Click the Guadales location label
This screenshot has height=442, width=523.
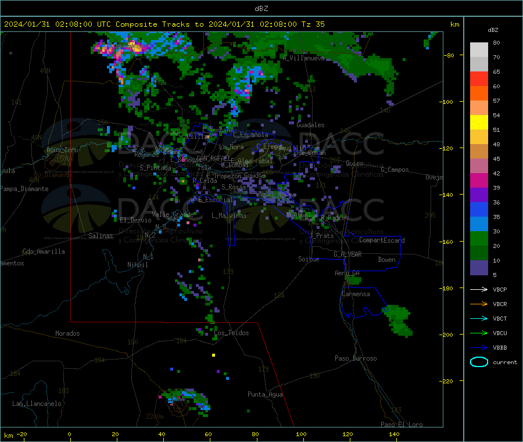click(310, 125)
